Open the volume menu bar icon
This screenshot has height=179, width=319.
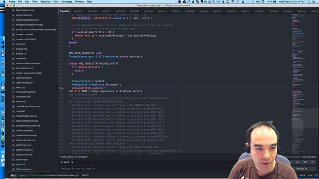point(258,2)
